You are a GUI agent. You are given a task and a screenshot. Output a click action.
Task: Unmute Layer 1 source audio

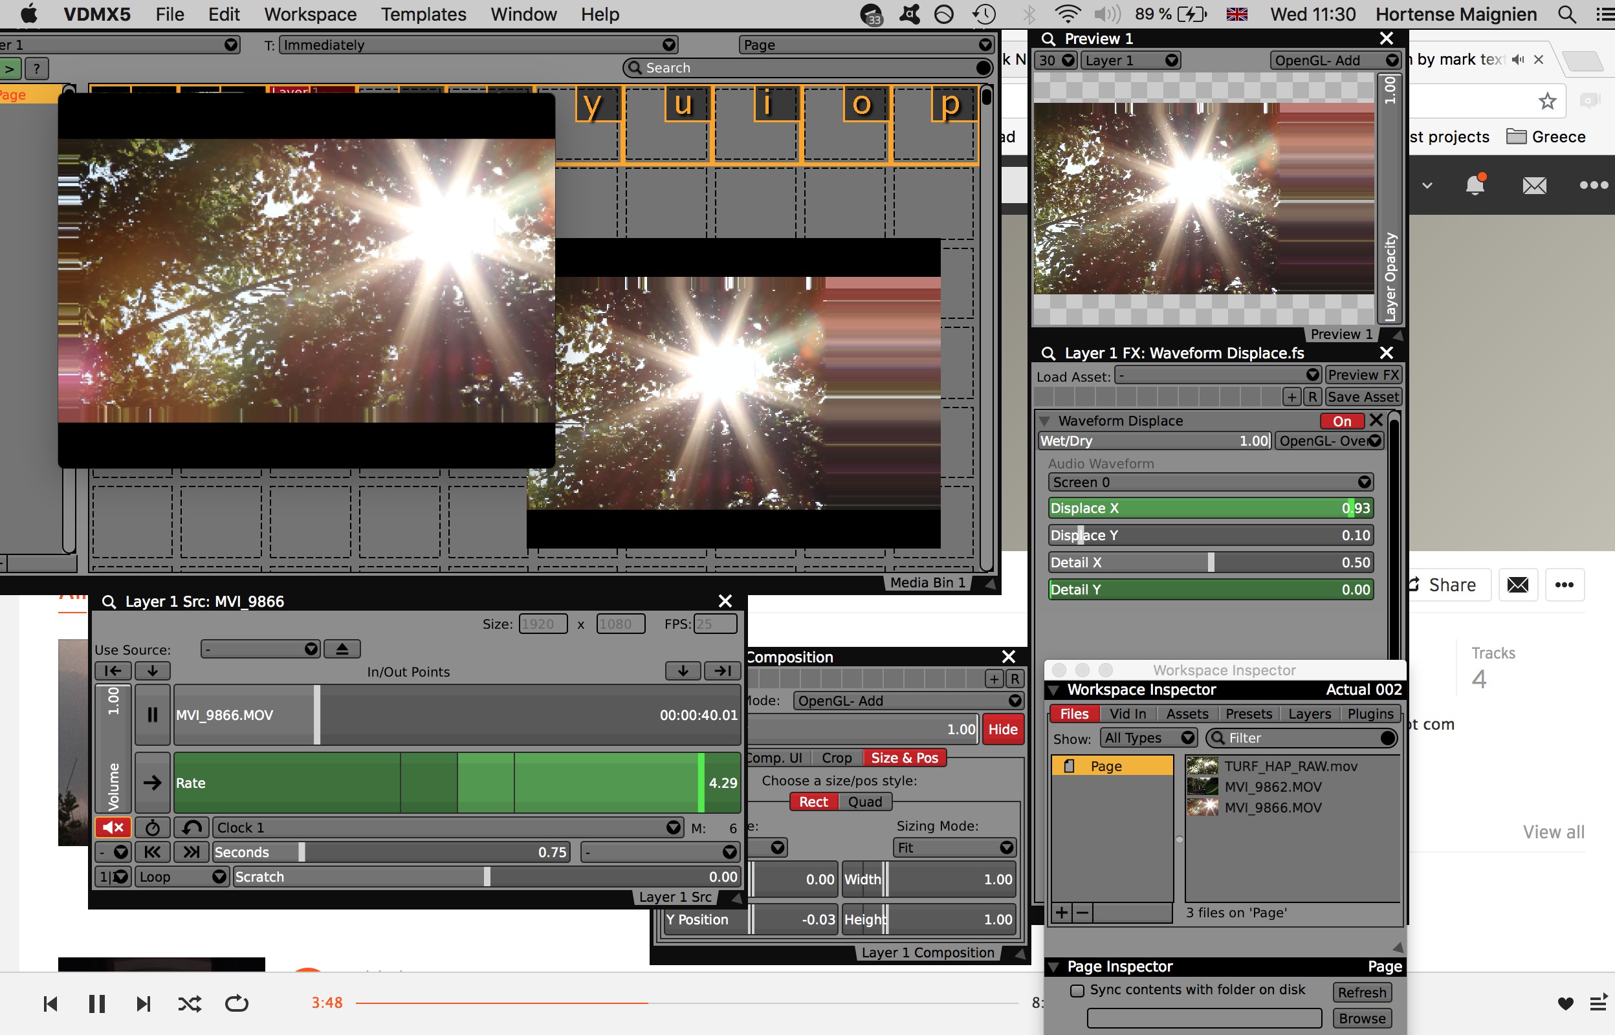pyautogui.click(x=113, y=827)
